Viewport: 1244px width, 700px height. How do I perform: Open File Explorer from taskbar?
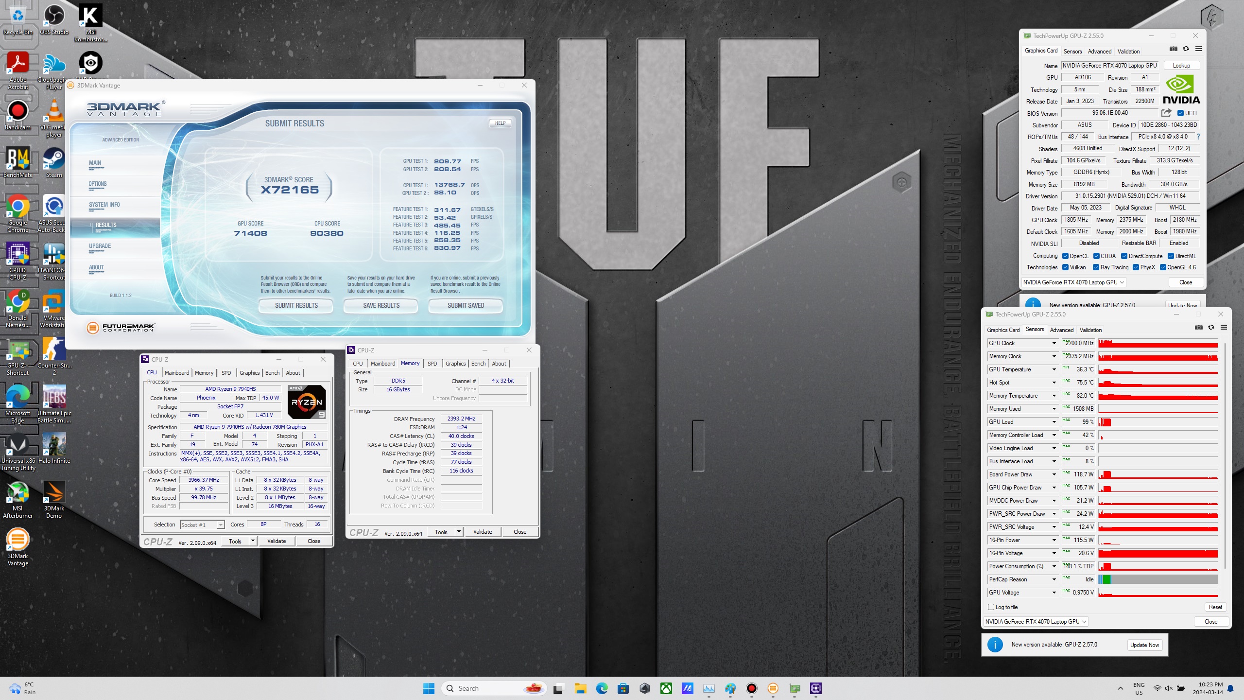pyautogui.click(x=580, y=688)
